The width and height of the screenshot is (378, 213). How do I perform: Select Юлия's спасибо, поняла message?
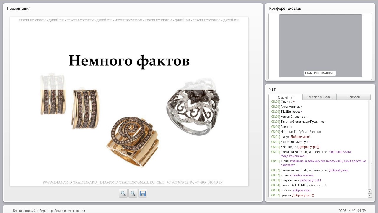292,175
